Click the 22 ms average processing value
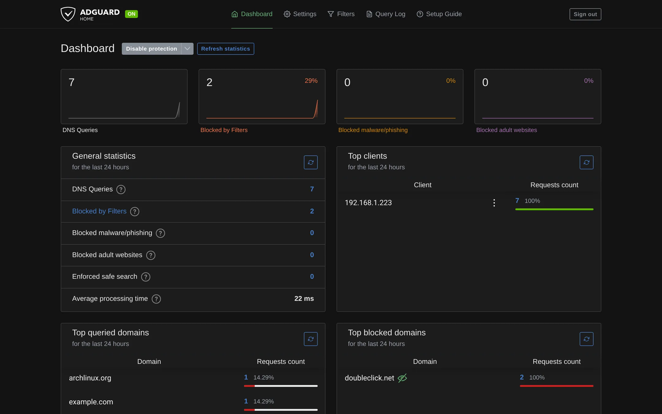The image size is (662, 414). point(304,299)
